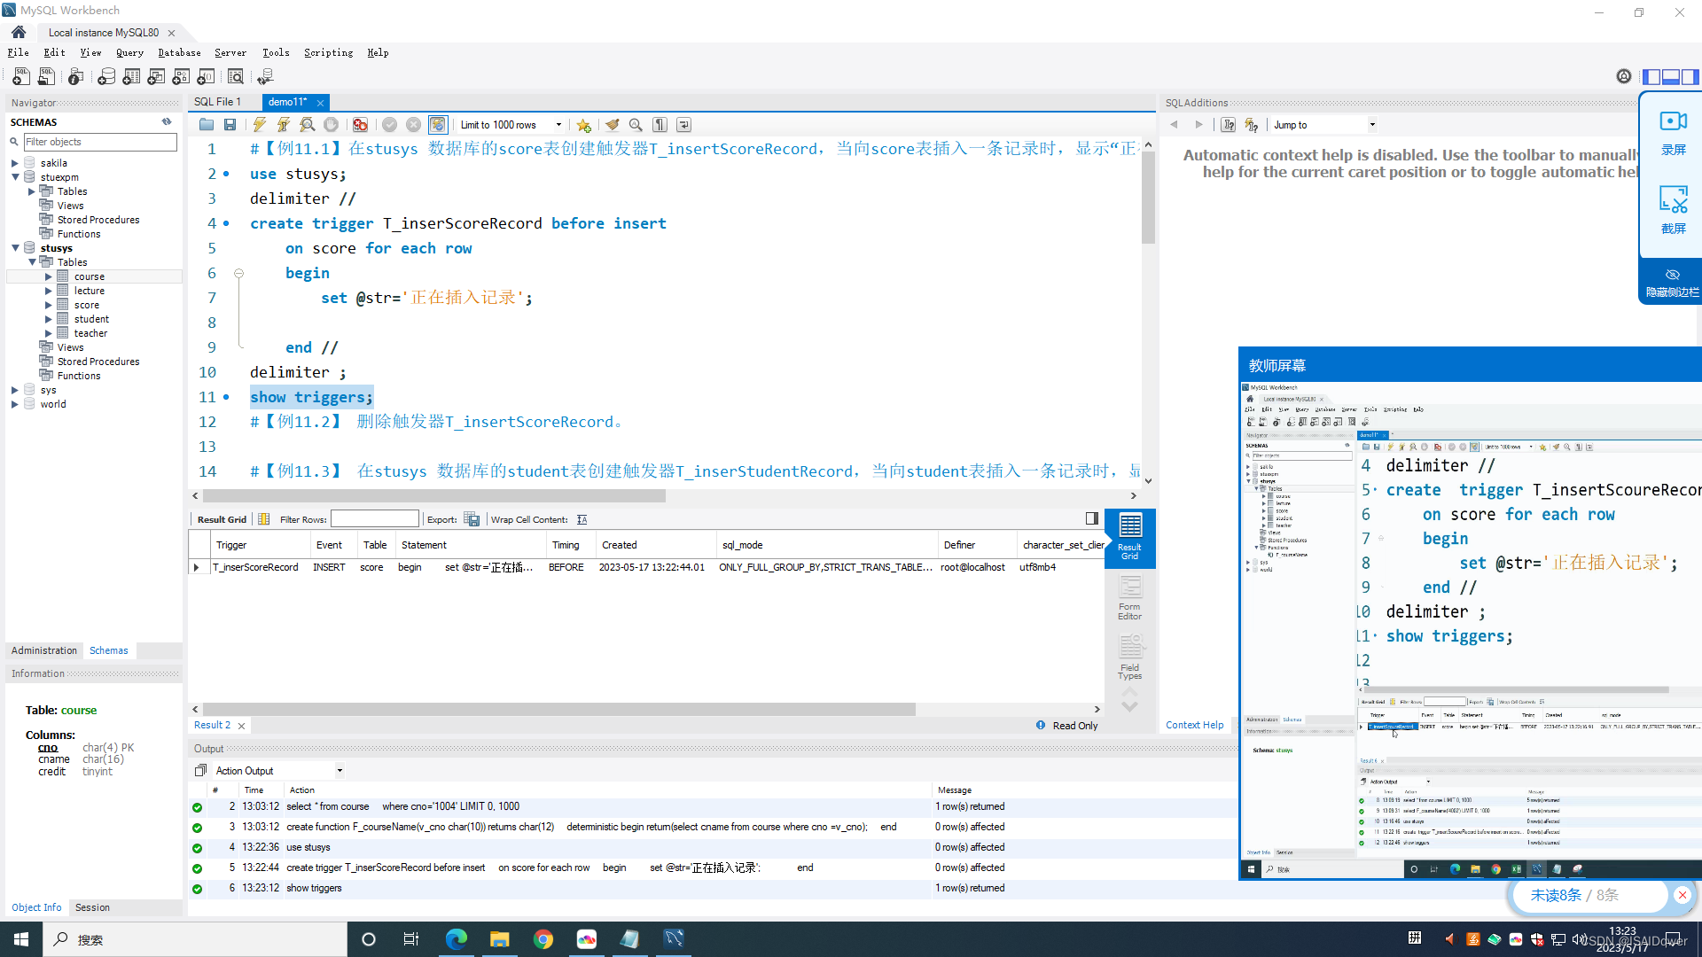Toggle invisible characters pilcrow button
The width and height of the screenshot is (1702, 957).
tap(660, 125)
